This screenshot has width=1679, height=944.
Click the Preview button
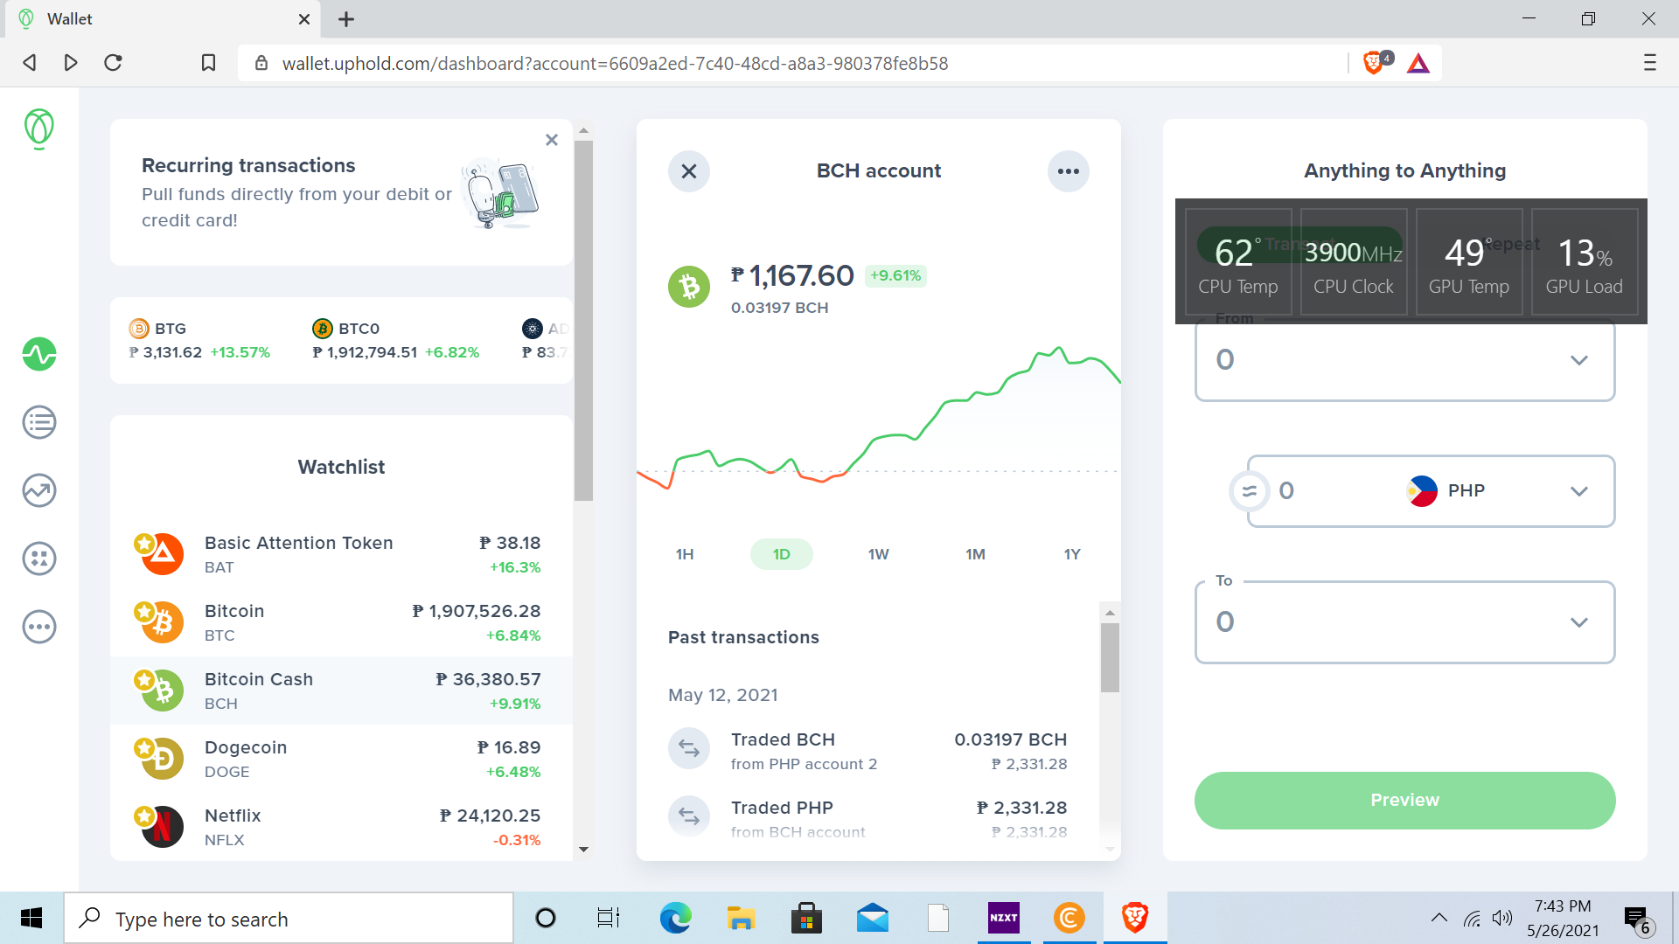[x=1404, y=801]
